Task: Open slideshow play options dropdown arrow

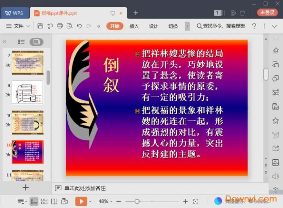Action: 91,201
